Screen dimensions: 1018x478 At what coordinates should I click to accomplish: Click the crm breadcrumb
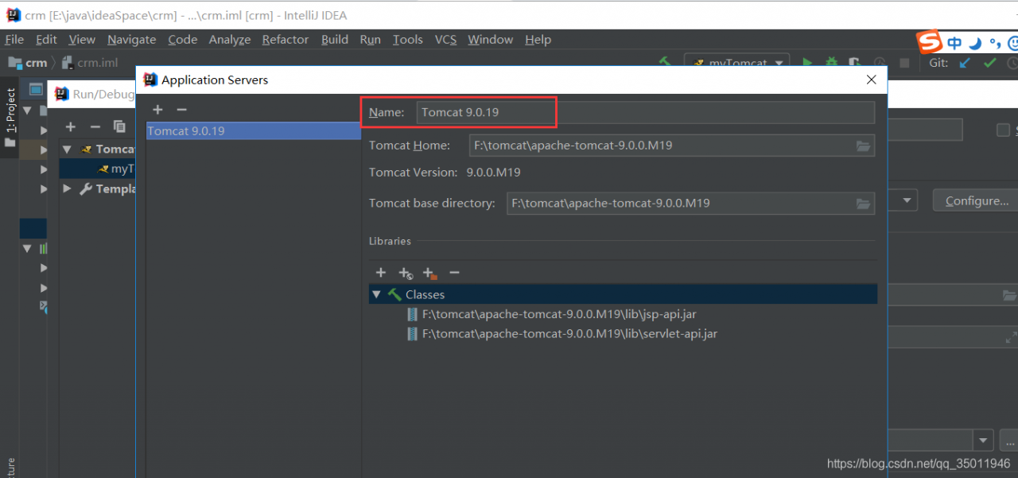coord(29,63)
